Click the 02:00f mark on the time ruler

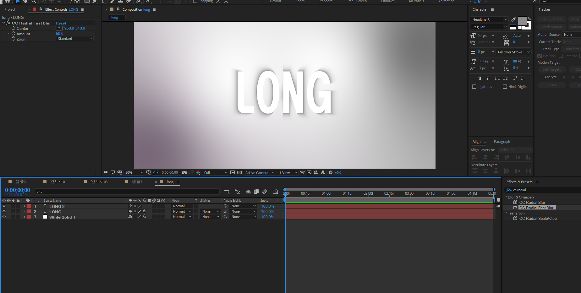[368, 193]
